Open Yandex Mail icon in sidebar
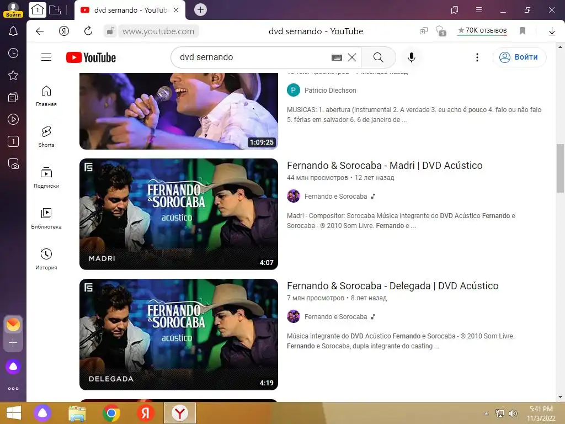Image resolution: width=565 pixels, height=424 pixels. pos(13,325)
